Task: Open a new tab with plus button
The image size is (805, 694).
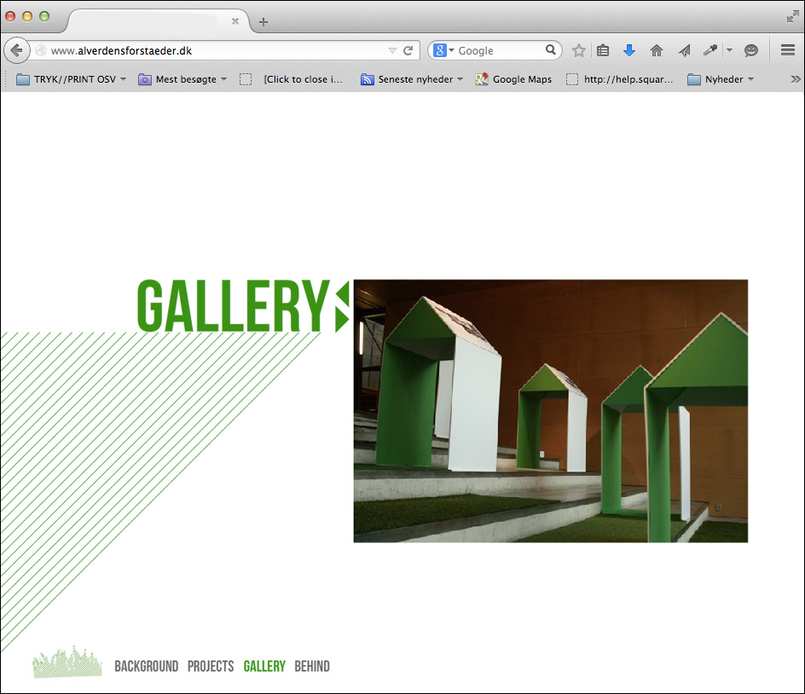Action: click(264, 21)
